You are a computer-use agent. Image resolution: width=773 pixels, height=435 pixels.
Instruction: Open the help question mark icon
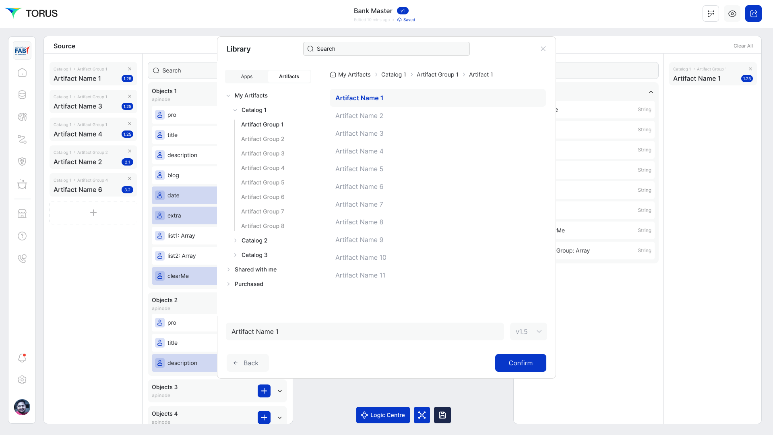tap(22, 236)
